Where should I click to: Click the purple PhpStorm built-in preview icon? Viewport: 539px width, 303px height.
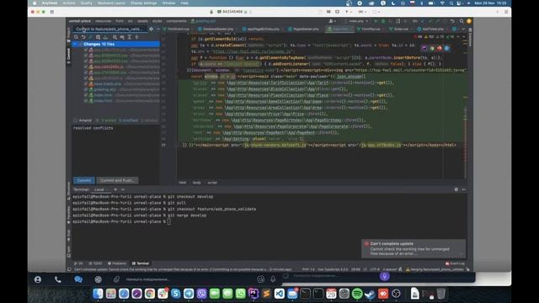coord(424,49)
